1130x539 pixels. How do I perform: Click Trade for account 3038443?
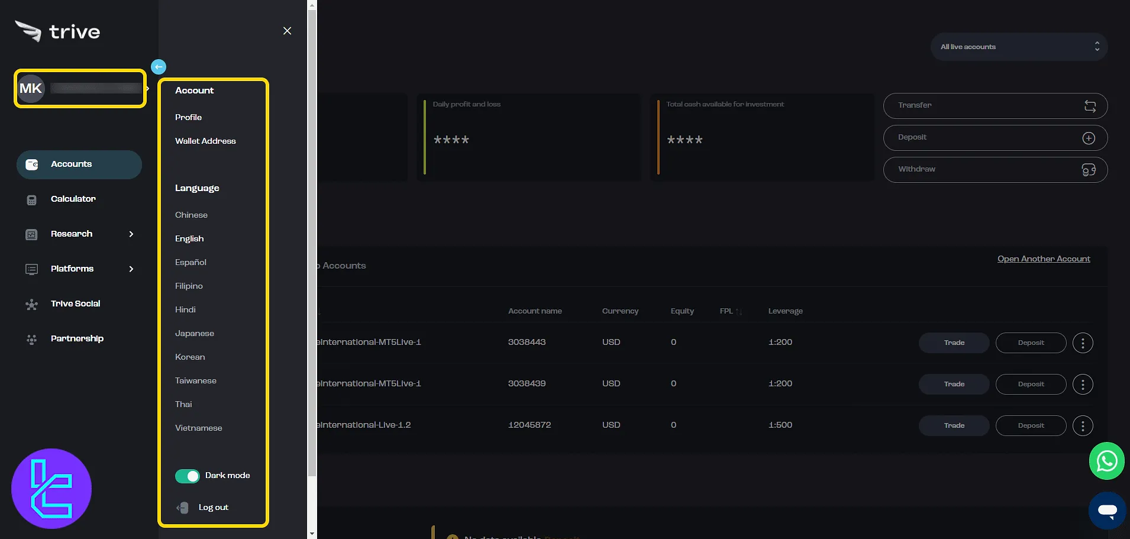[x=954, y=343]
